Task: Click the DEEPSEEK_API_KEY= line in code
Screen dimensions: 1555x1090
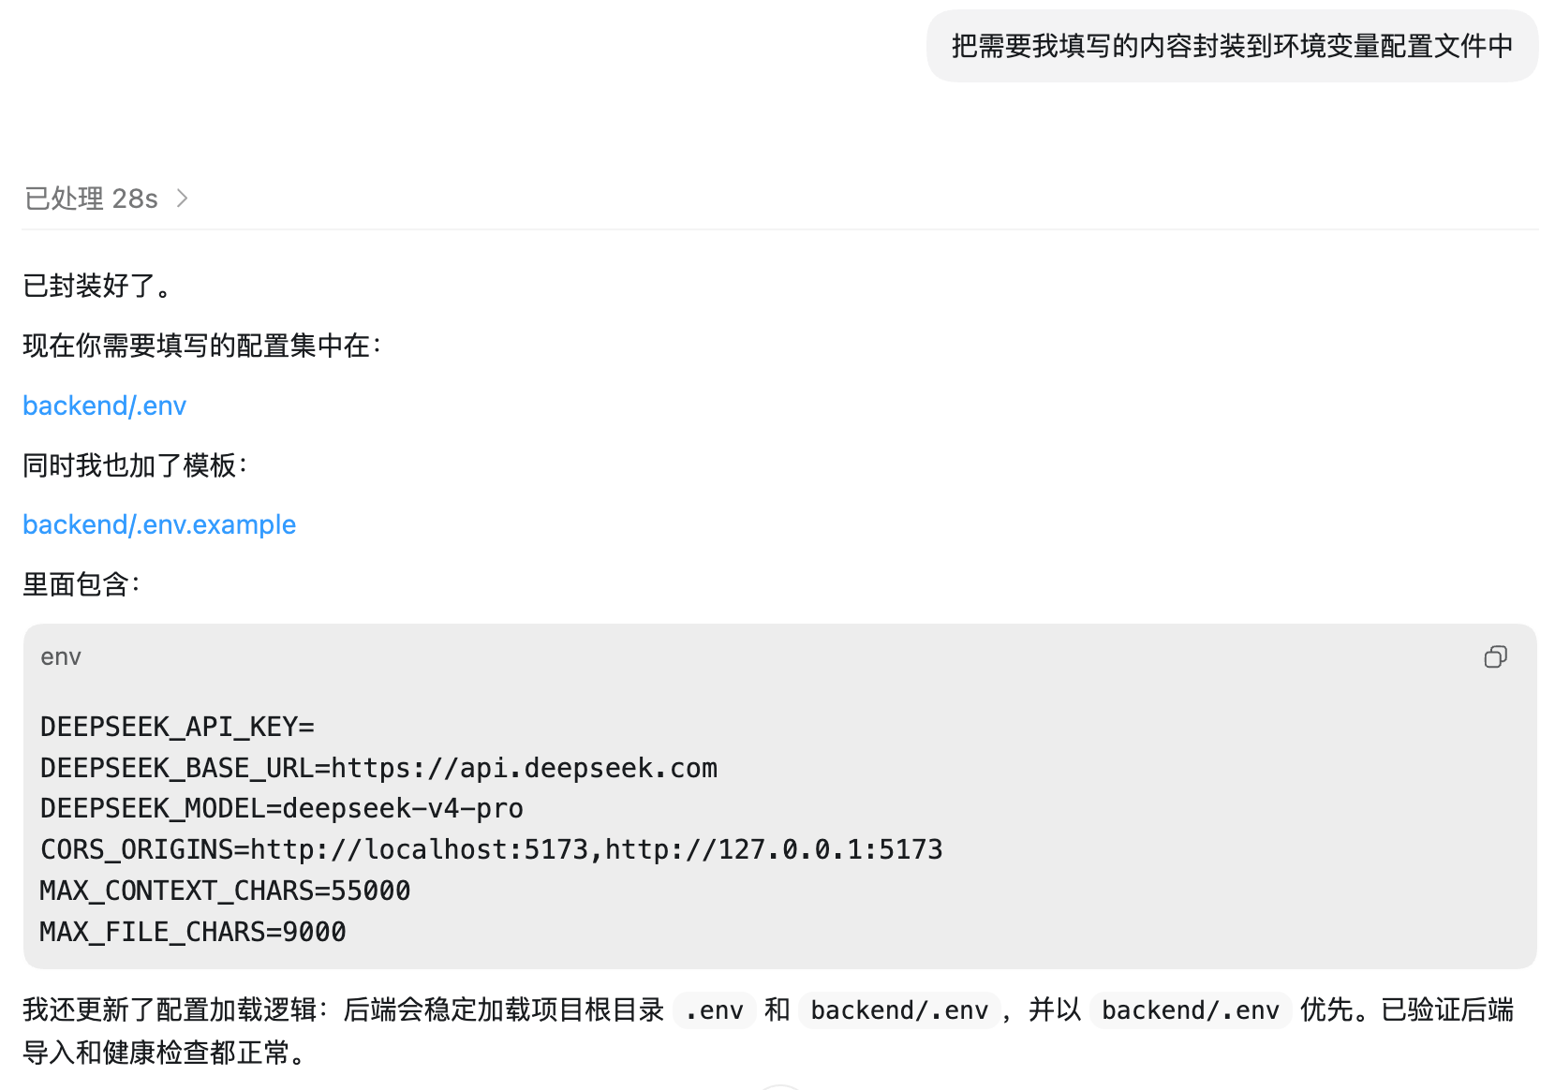Action: (177, 727)
